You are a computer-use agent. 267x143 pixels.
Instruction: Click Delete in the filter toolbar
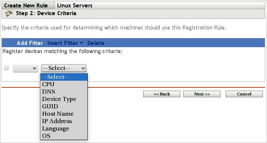click(96, 43)
